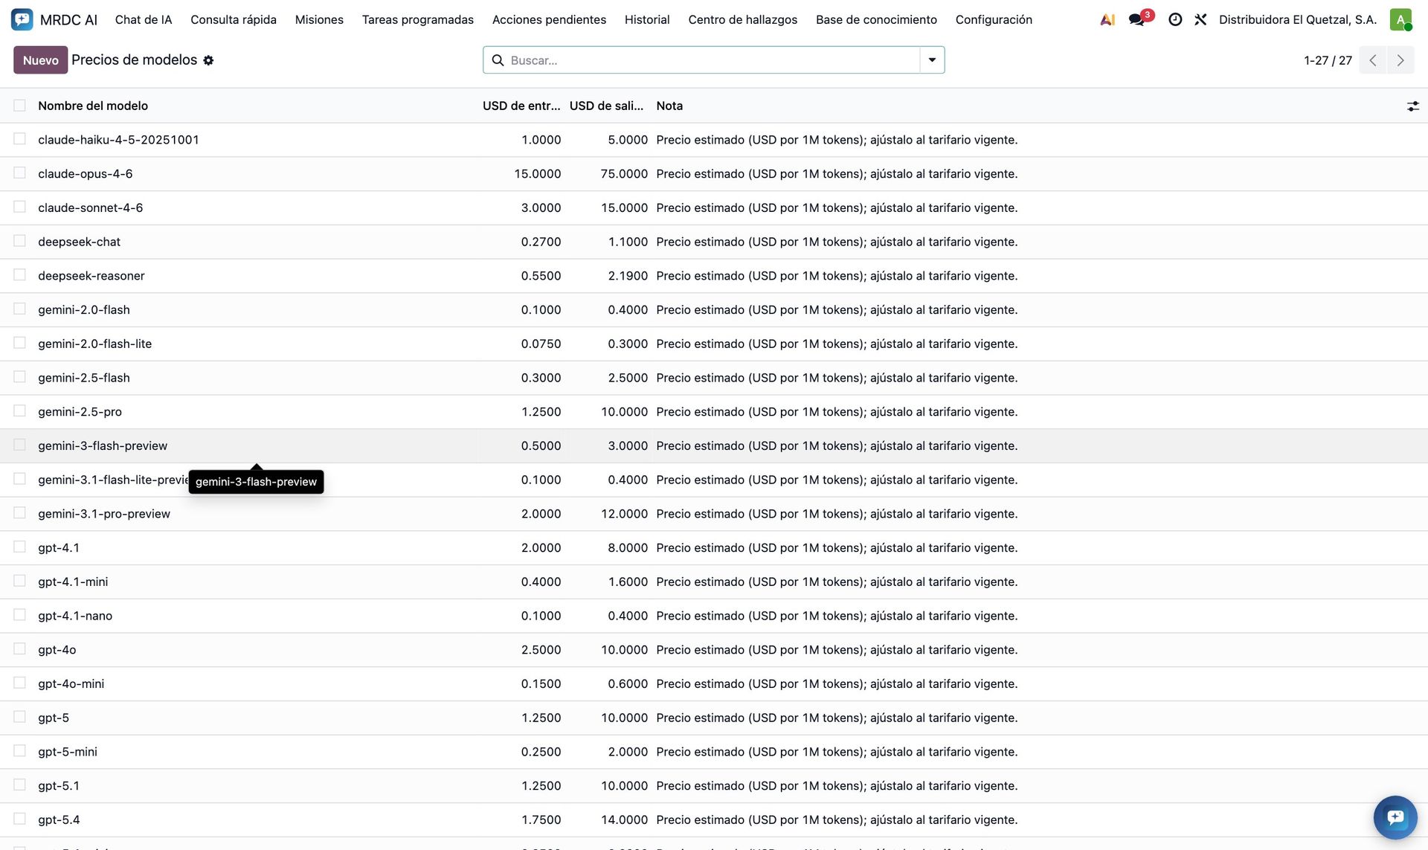Open the gemini-2.0-flash-lite record
Screen dimensions: 1428x850
pos(95,344)
